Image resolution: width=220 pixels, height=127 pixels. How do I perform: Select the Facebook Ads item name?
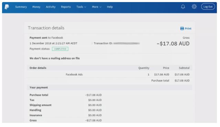pos(74,75)
